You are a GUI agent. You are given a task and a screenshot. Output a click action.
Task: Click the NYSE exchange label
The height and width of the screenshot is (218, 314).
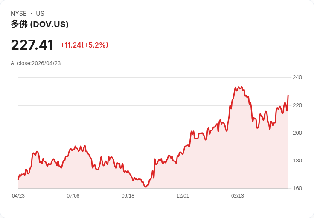tap(19, 14)
